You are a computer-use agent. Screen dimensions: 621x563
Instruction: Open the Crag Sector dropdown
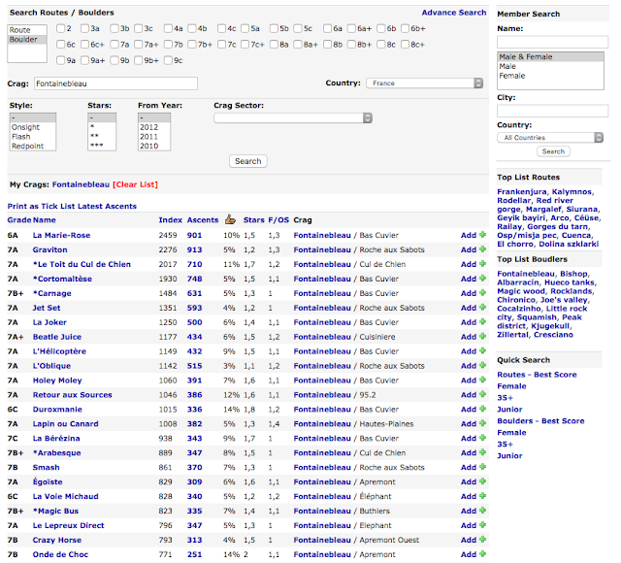tap(293, 118)
